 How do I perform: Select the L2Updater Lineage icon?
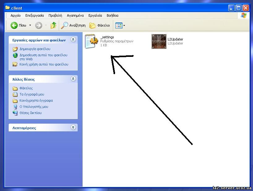tap(159, 41)
